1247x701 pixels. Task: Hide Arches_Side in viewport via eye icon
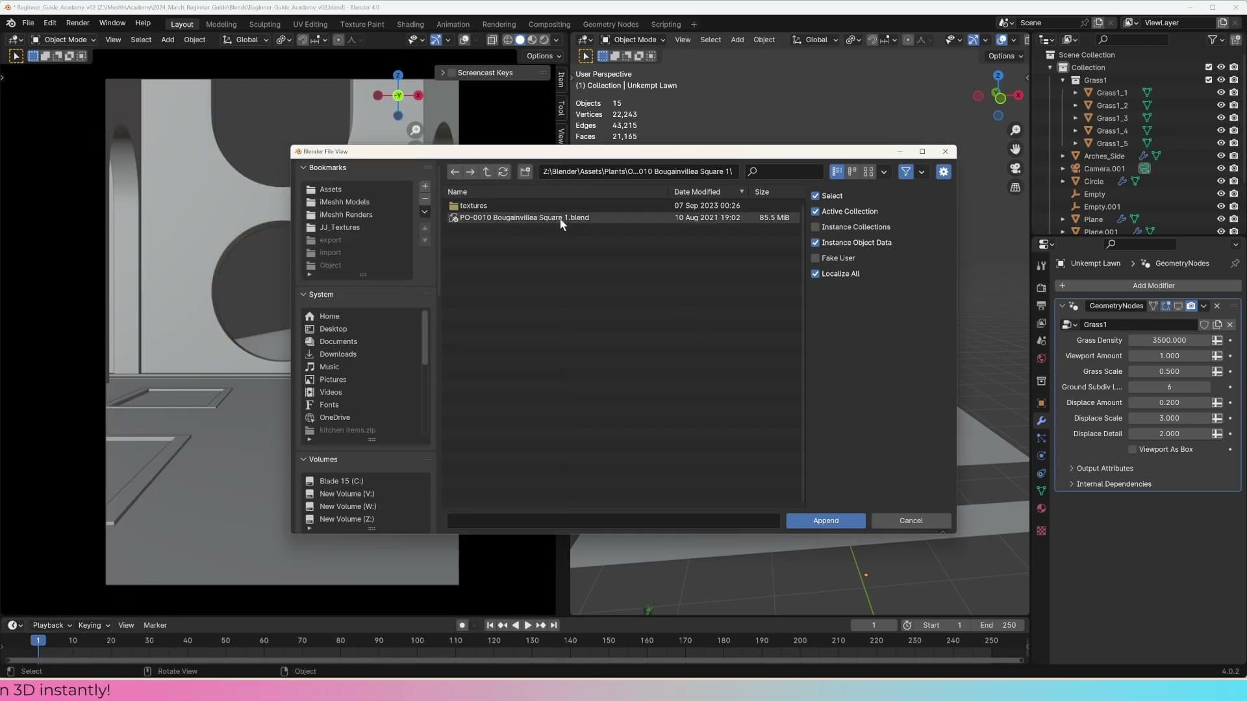coord(1221,156)
